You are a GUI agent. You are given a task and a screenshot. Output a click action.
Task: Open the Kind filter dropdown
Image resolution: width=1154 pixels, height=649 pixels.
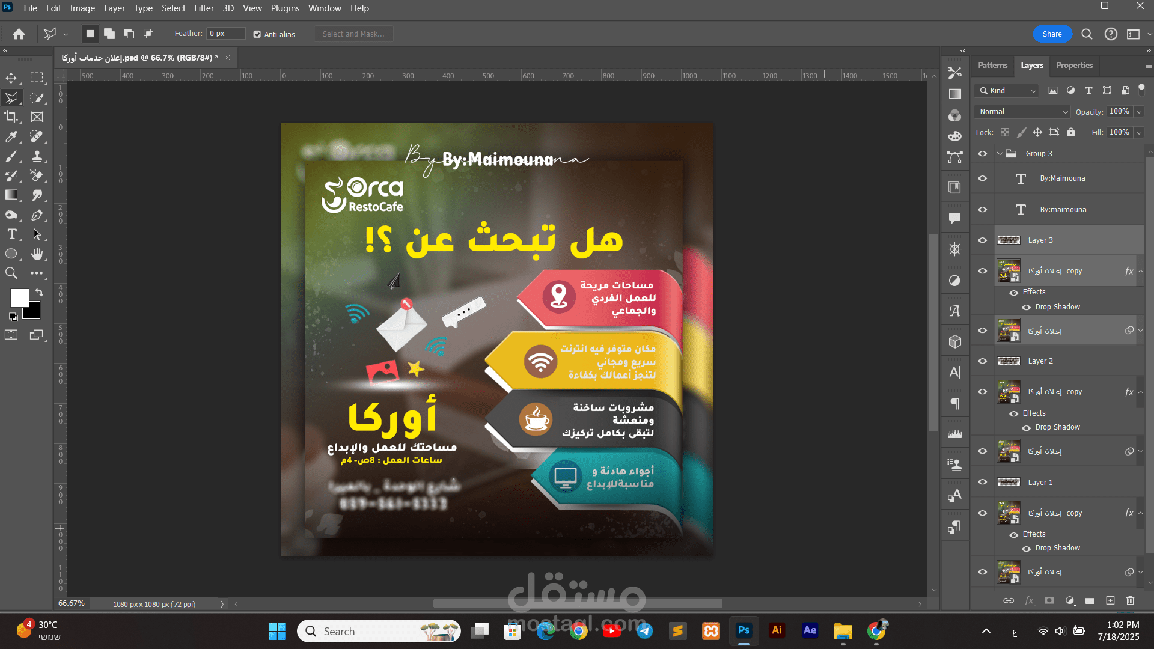click(x=1007, y=91)
